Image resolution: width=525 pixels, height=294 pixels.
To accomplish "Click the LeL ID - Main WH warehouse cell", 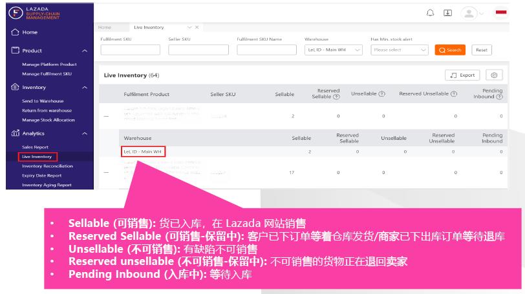I will tap(143, 152).
